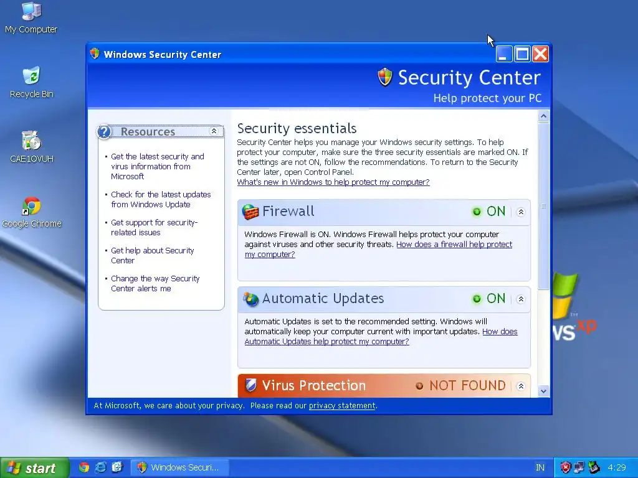The image size is (638, 478).
Task: Click the tray icon left of the clock
Action: coord(594,467)
